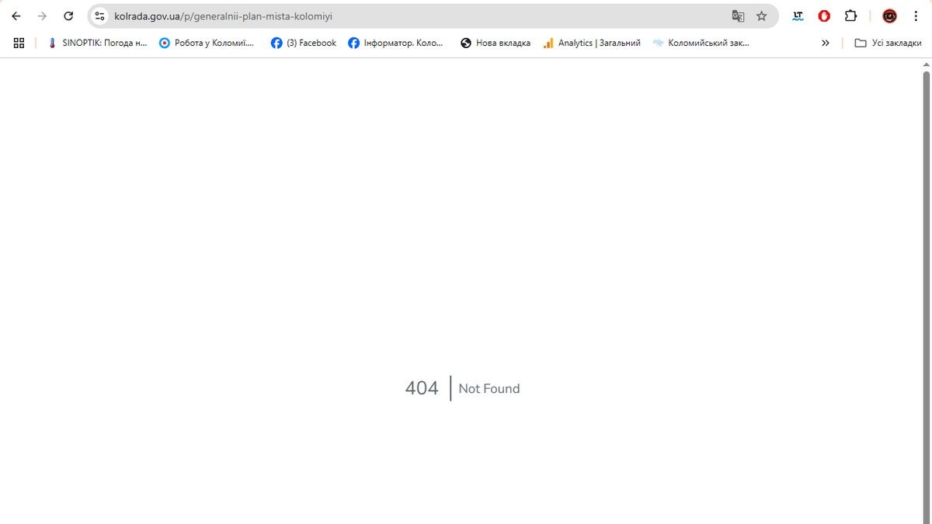Open the Chrome three-dot menu
This screenshot has height=524, width=932.
pos(916,16)
